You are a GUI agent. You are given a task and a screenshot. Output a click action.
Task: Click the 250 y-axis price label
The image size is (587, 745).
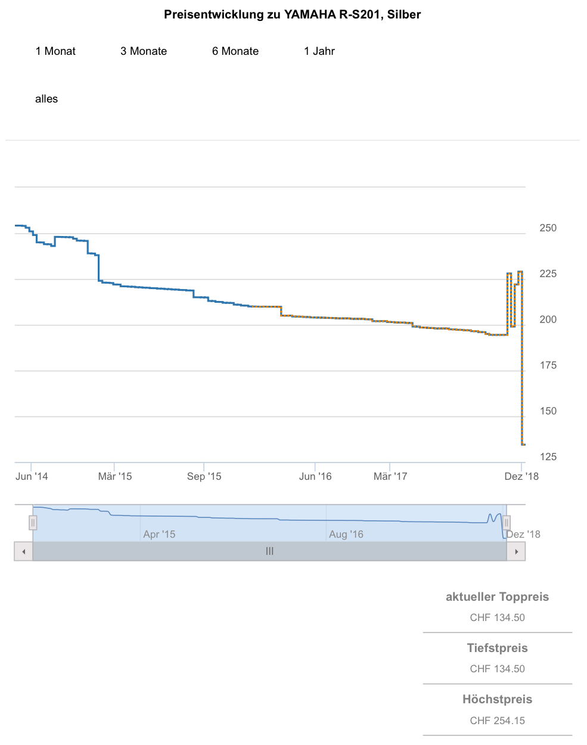[548, 228]
